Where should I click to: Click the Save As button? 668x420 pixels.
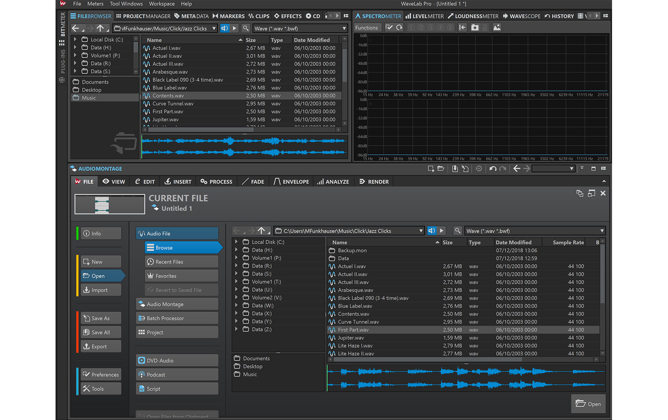[101, 318]
